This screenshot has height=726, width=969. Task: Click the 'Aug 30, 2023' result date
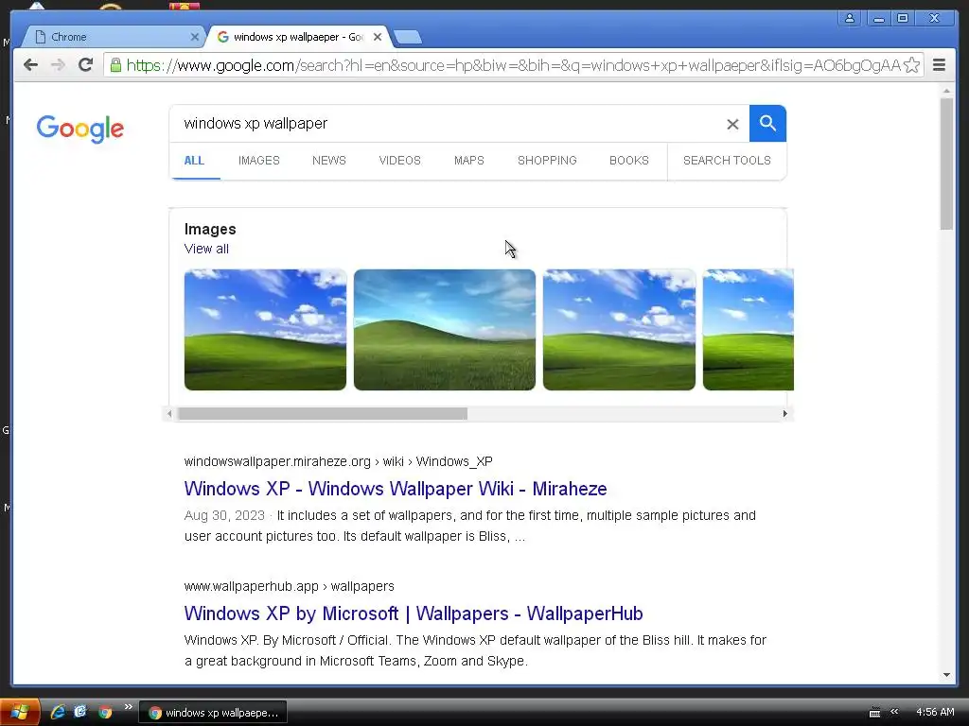(224, 515)
